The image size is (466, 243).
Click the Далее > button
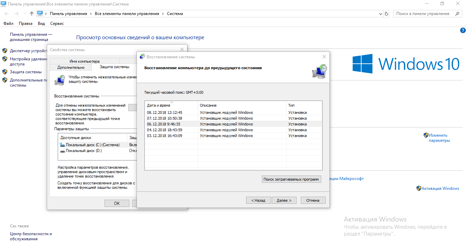click(284, 200)
